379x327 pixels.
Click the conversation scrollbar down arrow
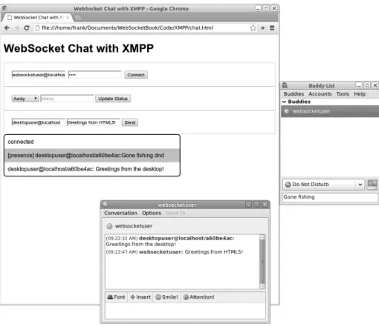click(x=262, y=286)
